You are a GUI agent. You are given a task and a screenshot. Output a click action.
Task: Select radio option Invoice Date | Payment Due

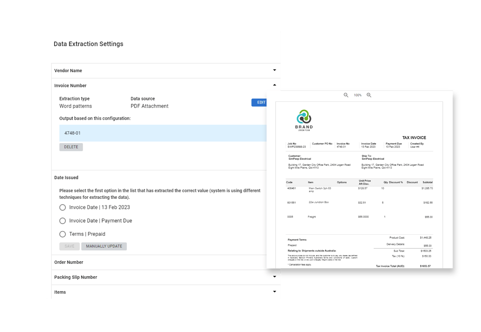click(63, 221)
